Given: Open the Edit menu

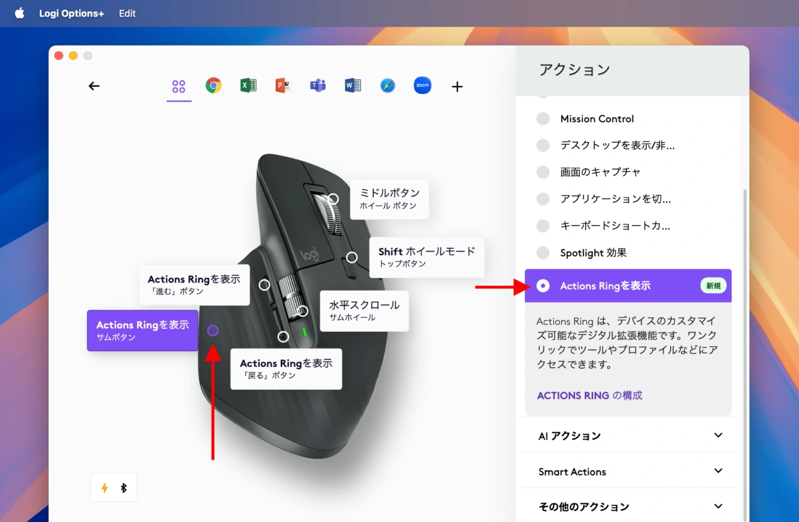Looking at the screenshot, I should 127,13.
